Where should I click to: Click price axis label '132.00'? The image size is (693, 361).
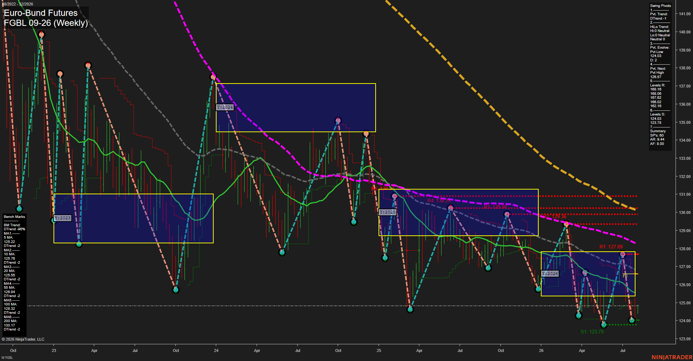coord(684,177)
